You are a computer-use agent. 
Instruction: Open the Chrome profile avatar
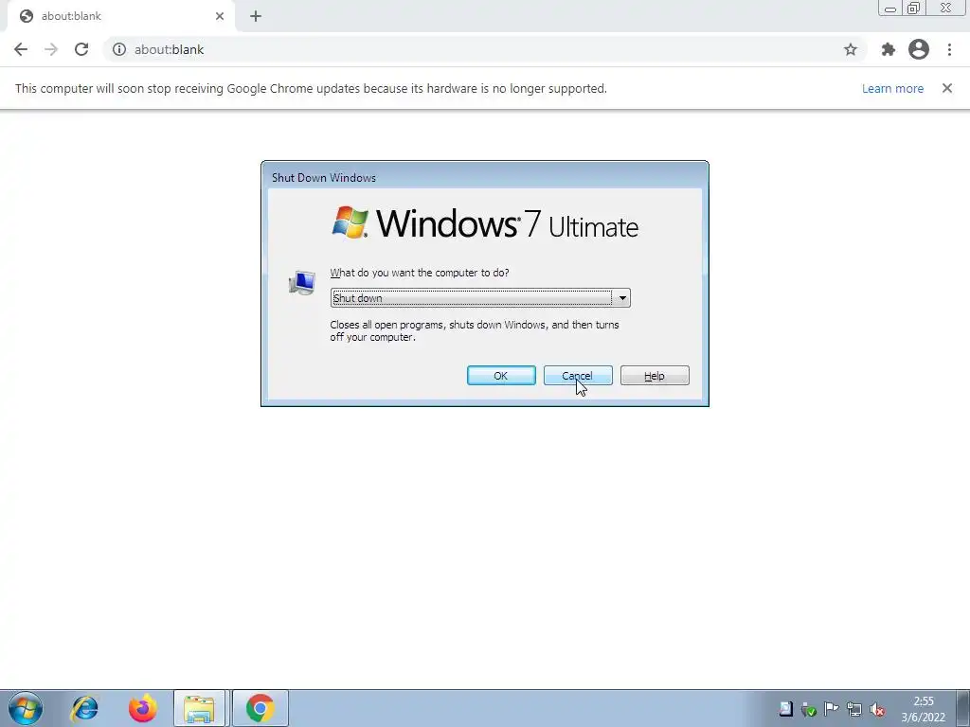[x=919, y=49]
